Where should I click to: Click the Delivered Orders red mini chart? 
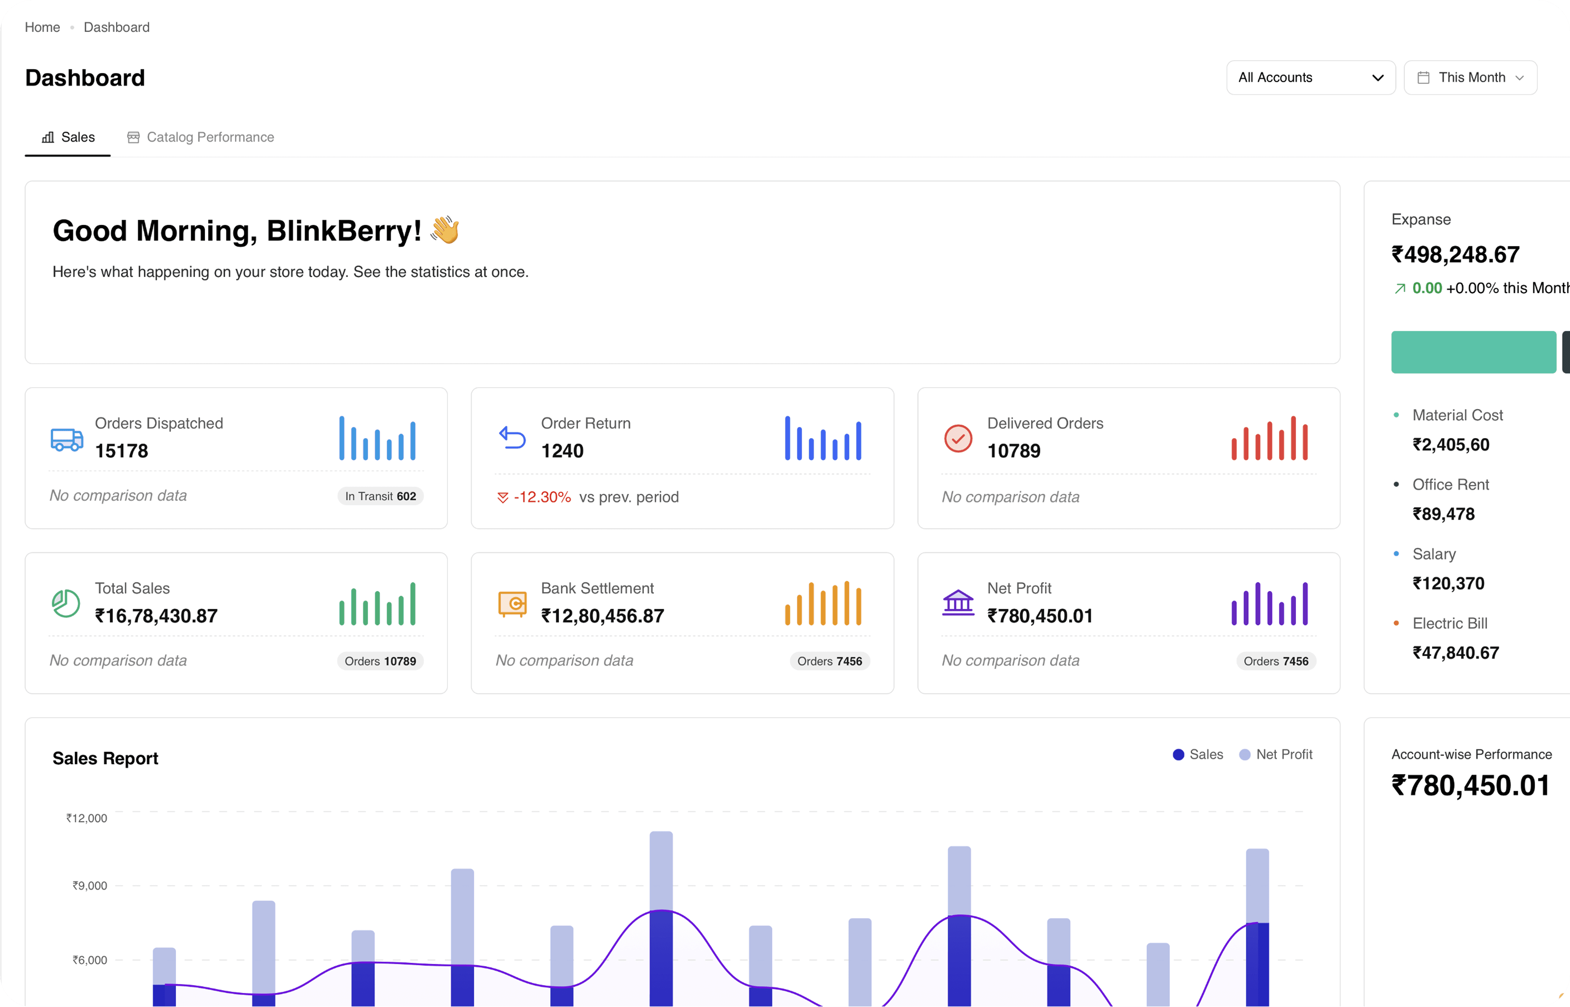coord(1269,438)
